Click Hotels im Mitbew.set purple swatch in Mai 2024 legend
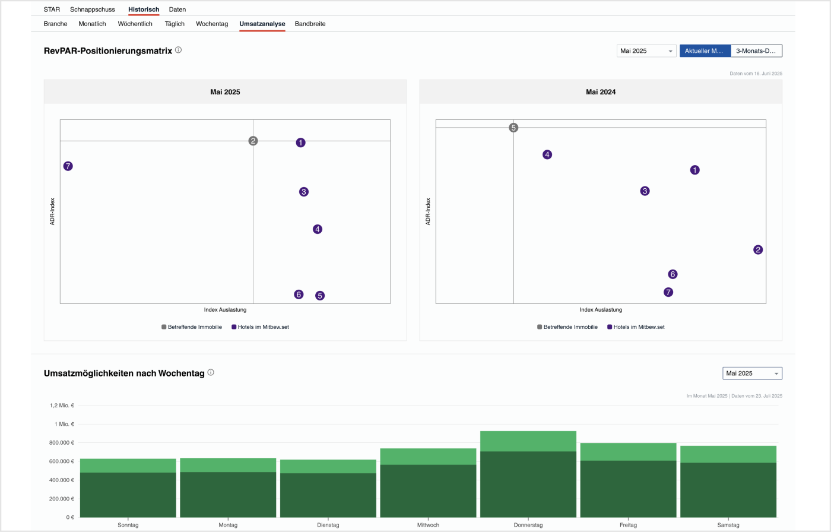The image size is (831, 532). pyautogui.click(x=610, y=327)
